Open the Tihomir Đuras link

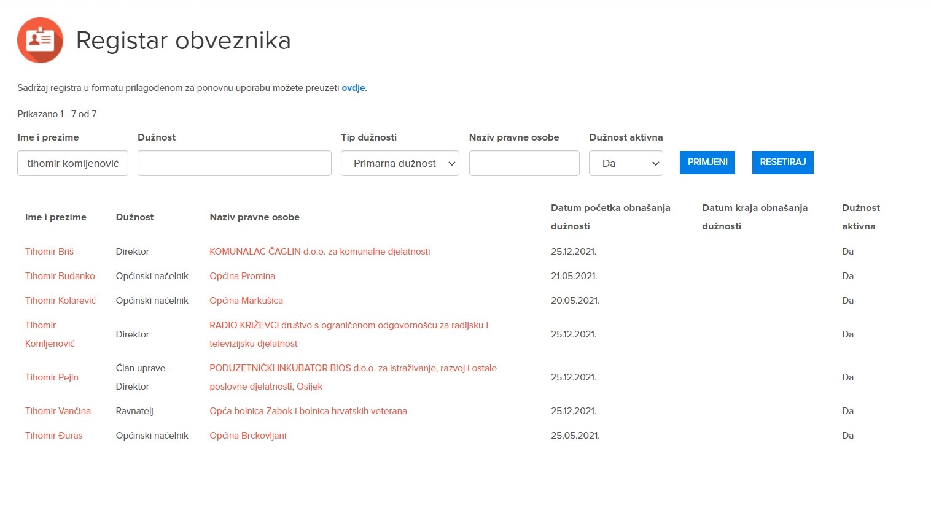53,436
